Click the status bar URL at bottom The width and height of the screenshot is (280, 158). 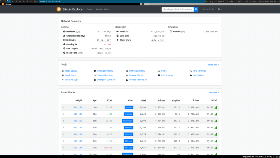pyautogui.click(x=254, y=157)
